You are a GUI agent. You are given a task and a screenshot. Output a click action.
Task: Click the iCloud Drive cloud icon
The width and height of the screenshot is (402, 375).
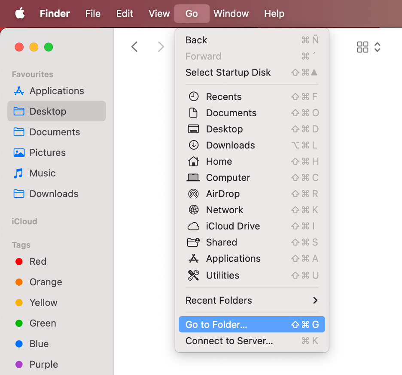(x=194, y=226)
